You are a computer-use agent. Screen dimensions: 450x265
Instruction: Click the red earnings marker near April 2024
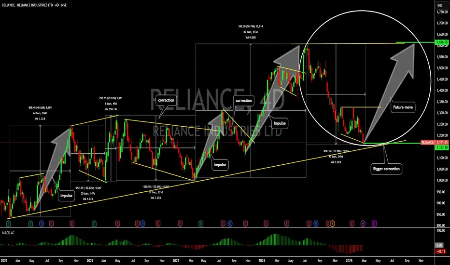click(x=287, y=224)
